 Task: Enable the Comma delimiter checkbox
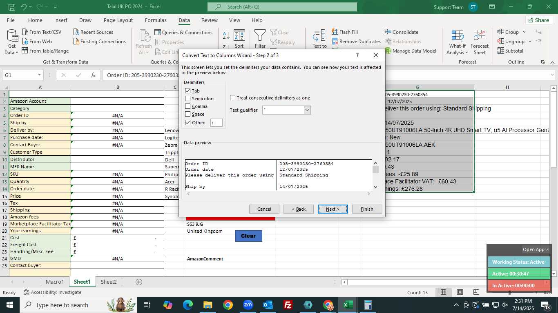point(188,106)
